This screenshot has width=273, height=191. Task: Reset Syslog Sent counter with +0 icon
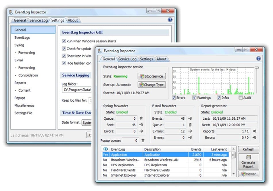[x=141, y=125]
